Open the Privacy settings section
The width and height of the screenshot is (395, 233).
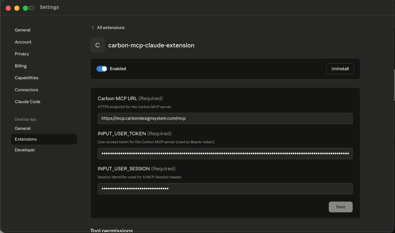[22, 54]
